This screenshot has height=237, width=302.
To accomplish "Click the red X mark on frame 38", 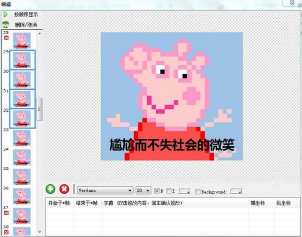I will pos(6,232).
